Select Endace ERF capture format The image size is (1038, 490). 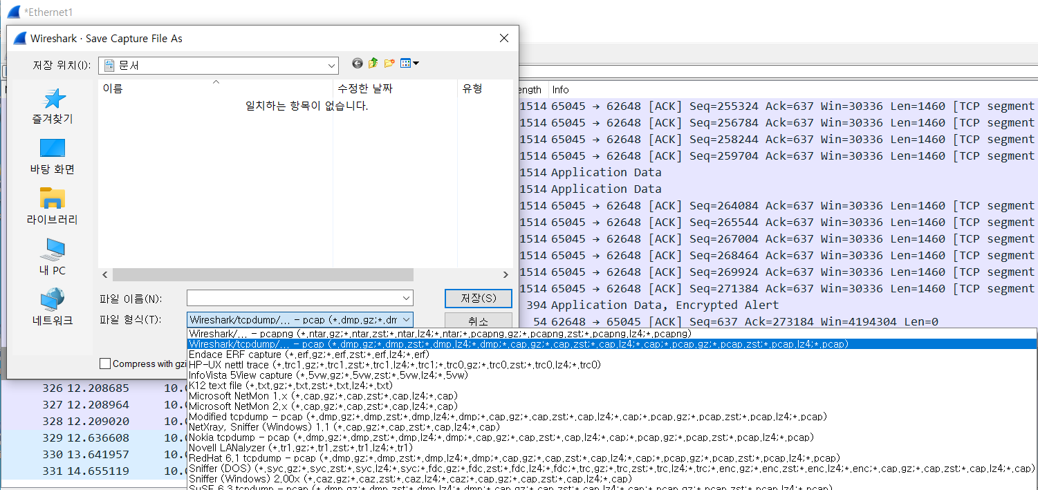[x=612, y=355]
